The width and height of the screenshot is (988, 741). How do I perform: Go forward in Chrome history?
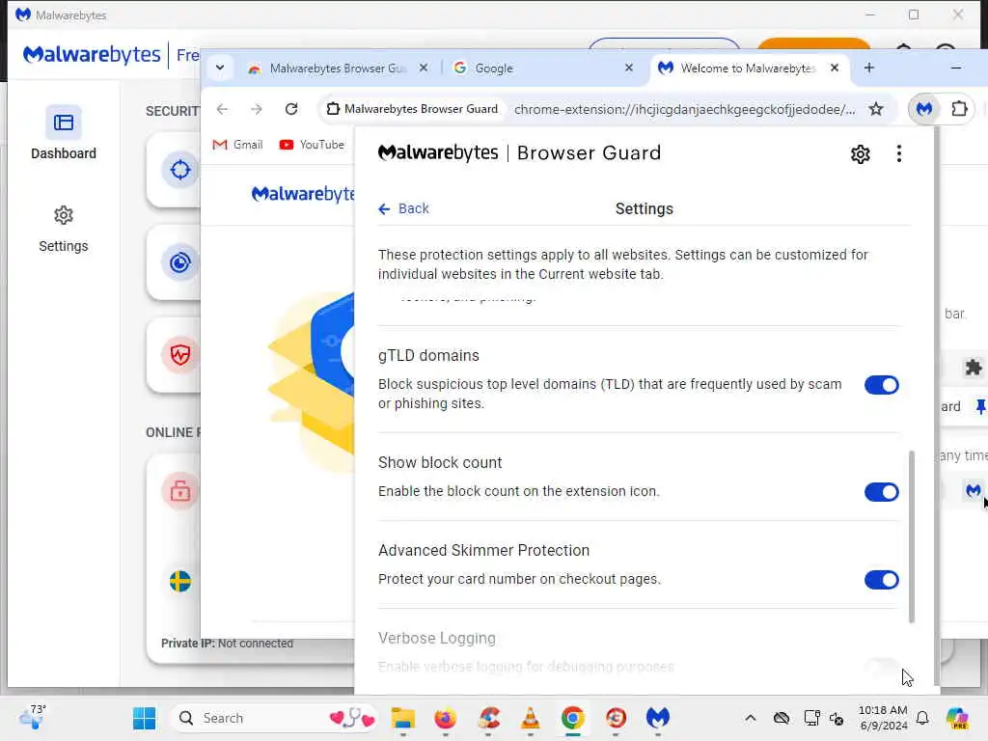point(257,109)
